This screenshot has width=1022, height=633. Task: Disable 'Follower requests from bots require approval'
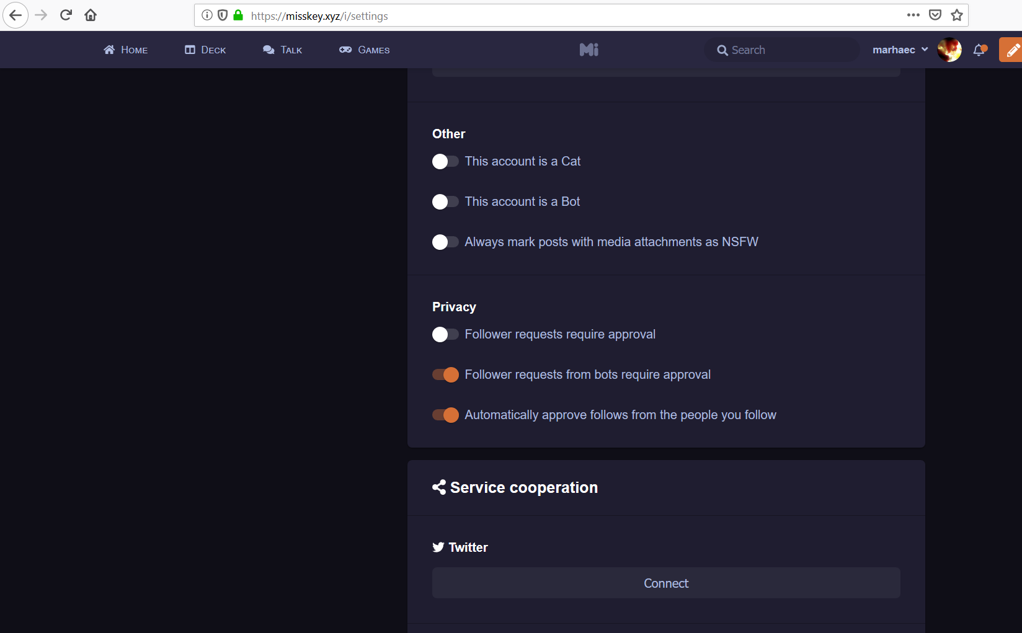tap(445, 374)
